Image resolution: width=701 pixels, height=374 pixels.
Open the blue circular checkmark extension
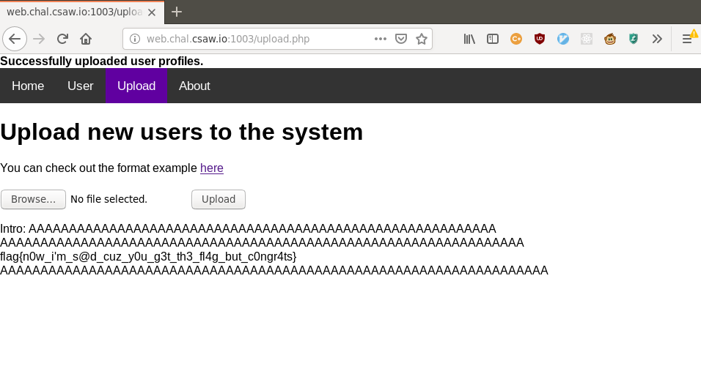tap(563, 39)
